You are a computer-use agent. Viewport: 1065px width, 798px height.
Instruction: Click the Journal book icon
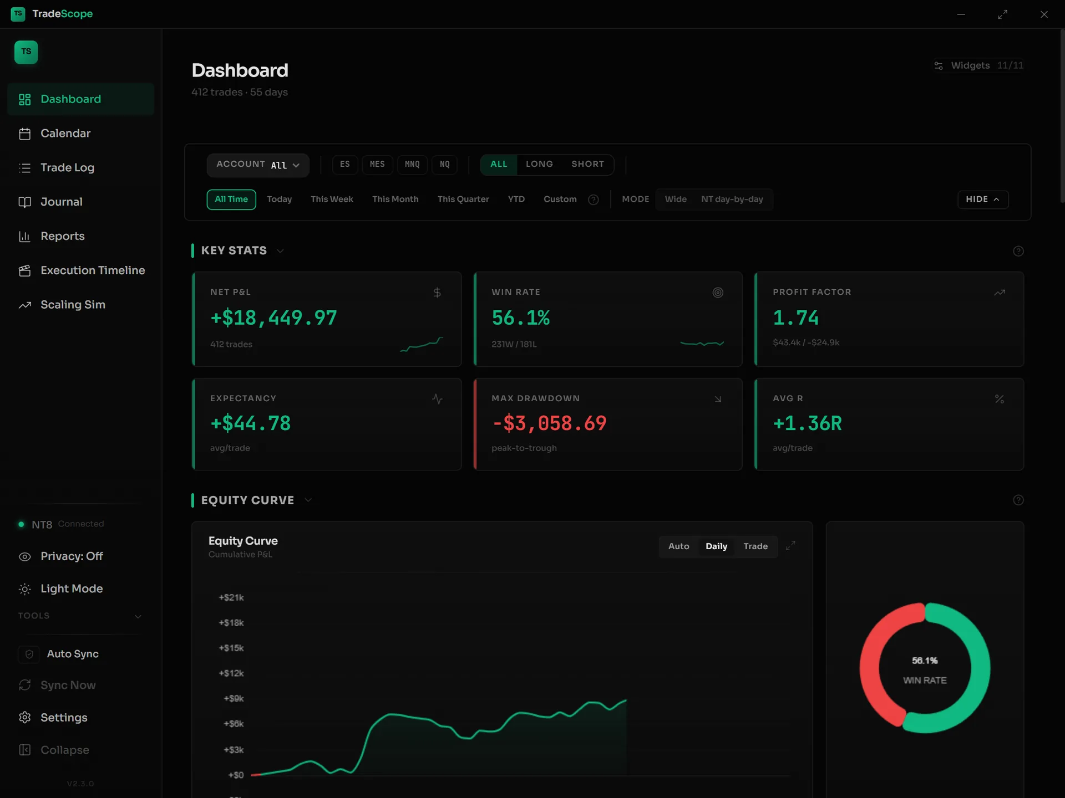pos(25,202)
